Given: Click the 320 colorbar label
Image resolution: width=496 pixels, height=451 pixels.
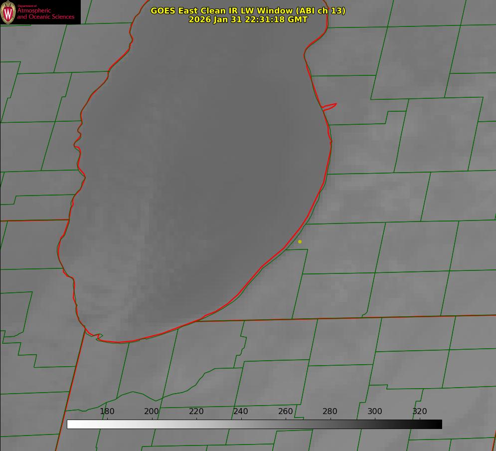Looking at the screenshot, I should 420,411.
